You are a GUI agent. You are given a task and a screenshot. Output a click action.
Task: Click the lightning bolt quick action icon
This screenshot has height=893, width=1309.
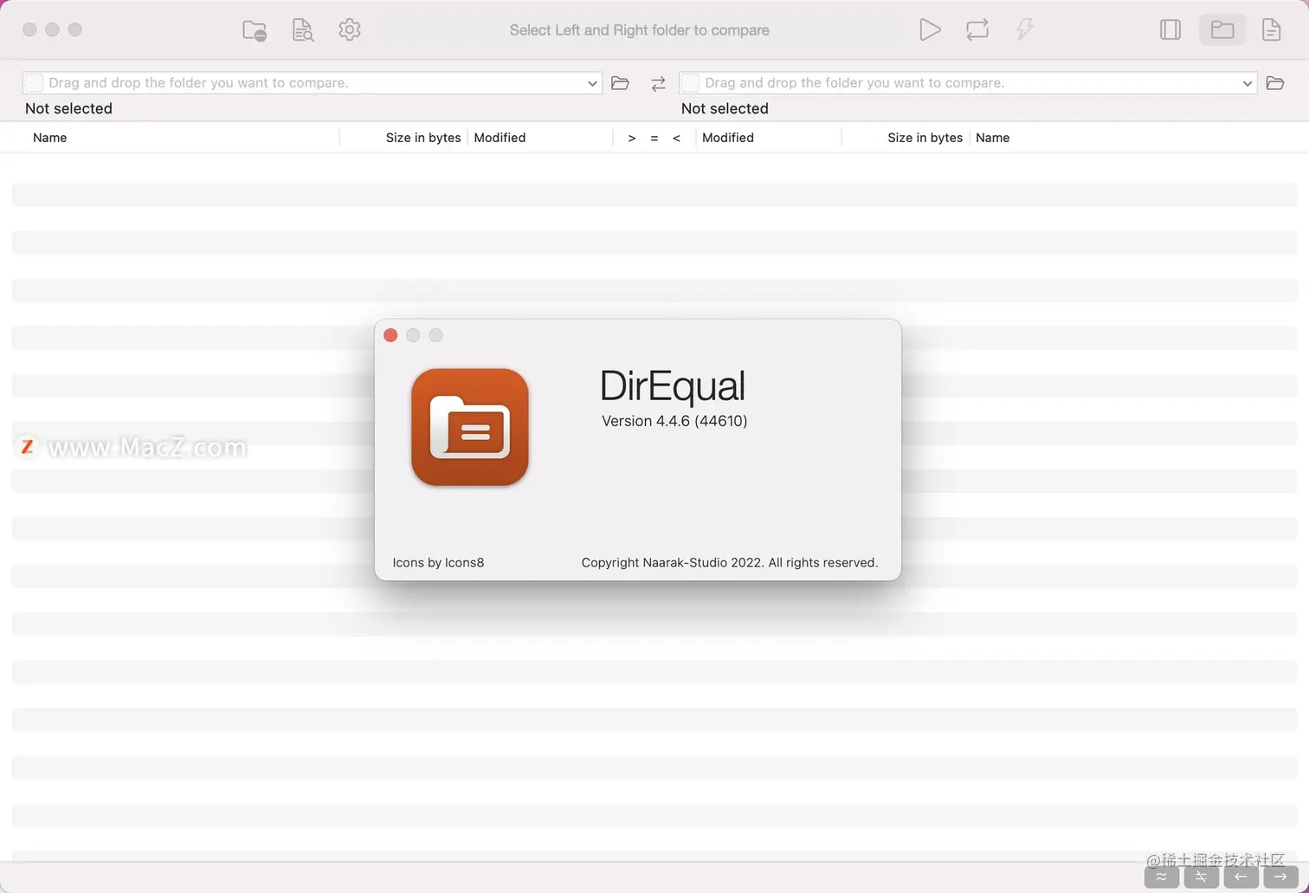1024,29
